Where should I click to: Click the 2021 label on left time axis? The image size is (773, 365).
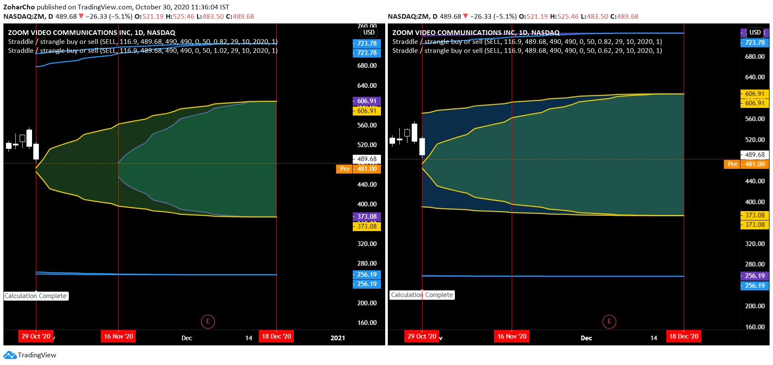[x=338, y=338]
